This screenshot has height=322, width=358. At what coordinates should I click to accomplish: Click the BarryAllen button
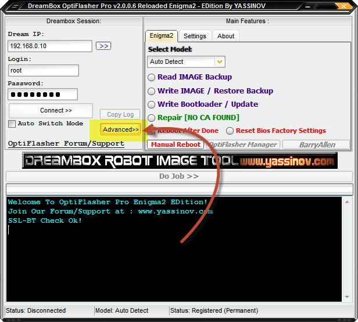coord(316,144)
